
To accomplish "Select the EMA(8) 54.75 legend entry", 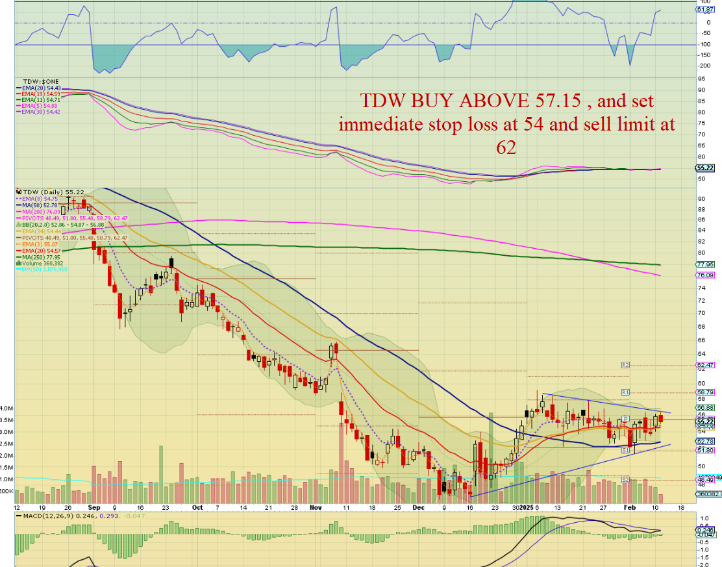I will pyautogui.click(x=37, y=199).
